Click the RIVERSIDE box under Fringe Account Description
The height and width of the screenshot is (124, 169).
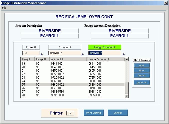point(120,31)
